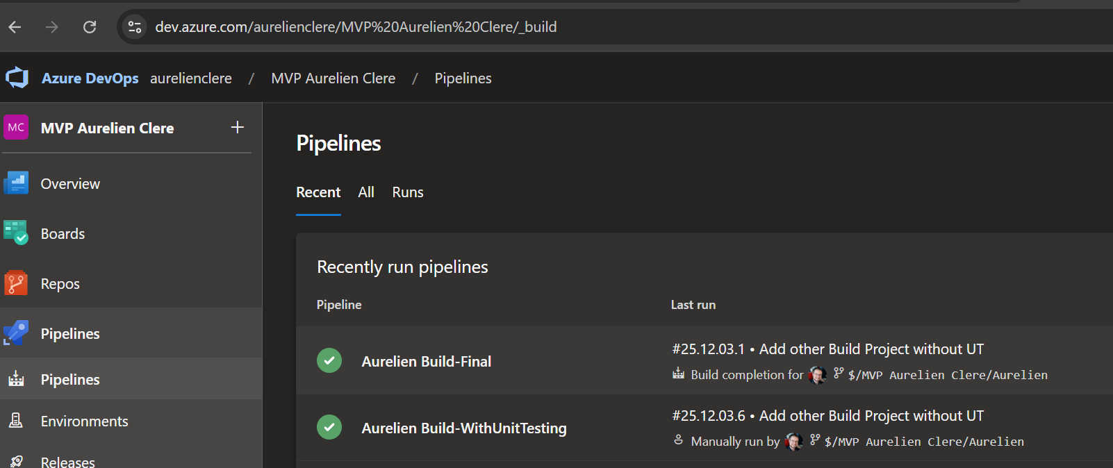Click the Boards sidebar icon
The image size is (1113, 468).
click(16, 233)
